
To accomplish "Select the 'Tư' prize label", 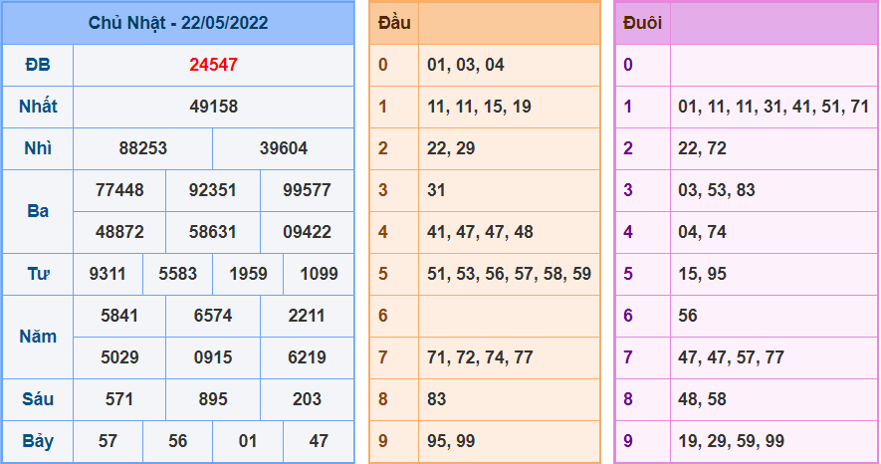I will (38, 274).
